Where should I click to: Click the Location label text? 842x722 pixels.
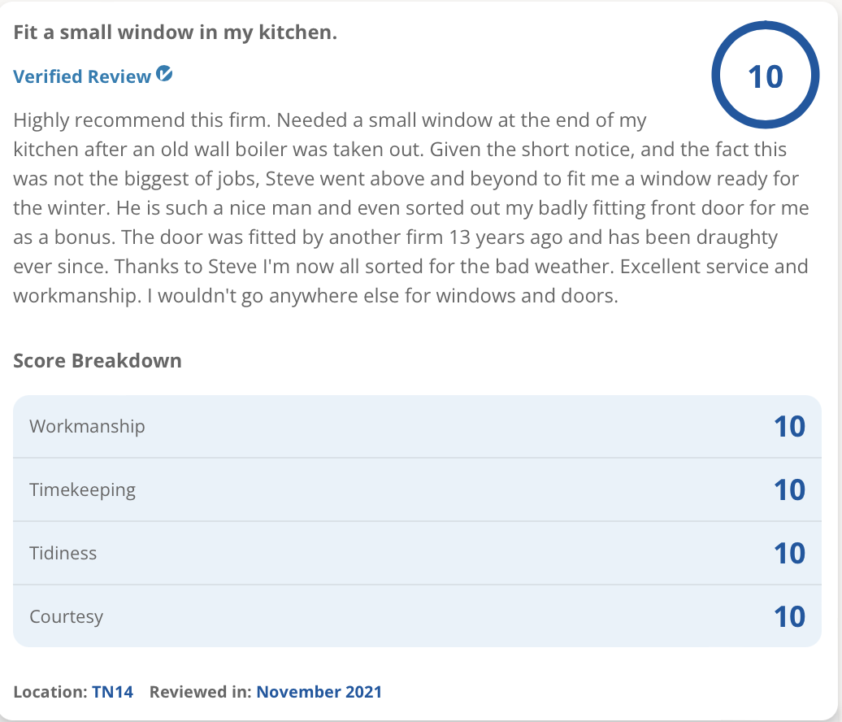[x=50, y=691]
